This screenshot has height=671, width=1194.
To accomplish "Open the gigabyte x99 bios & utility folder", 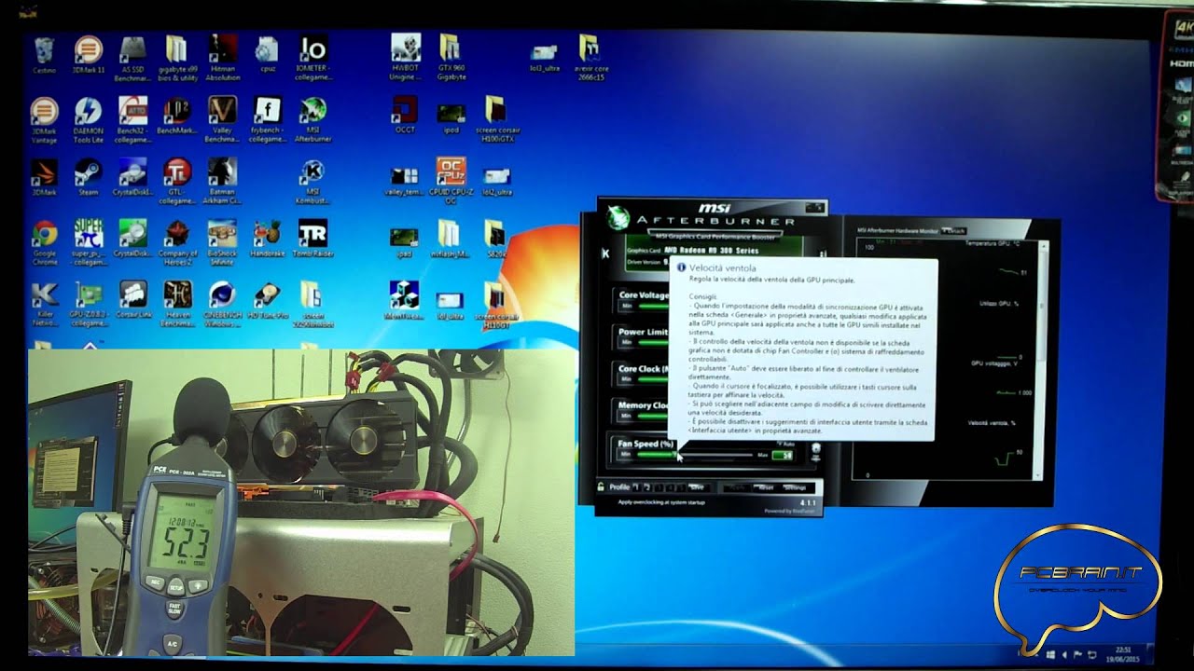I will click(x=176, y=58).
